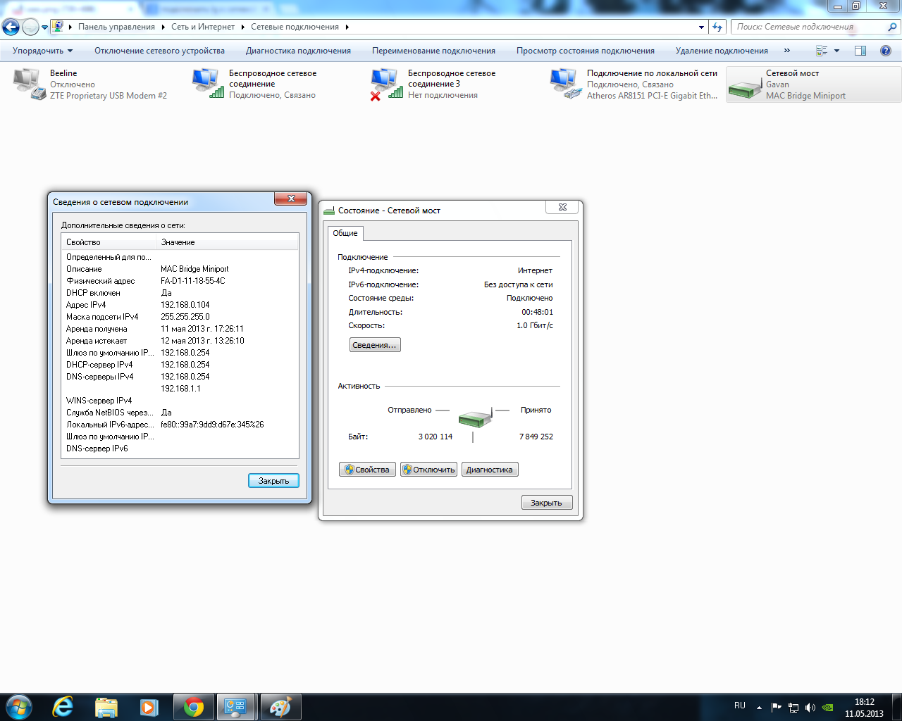
Task: Open Windows Media Player from the taskbar
Action: tap(149, 707)
